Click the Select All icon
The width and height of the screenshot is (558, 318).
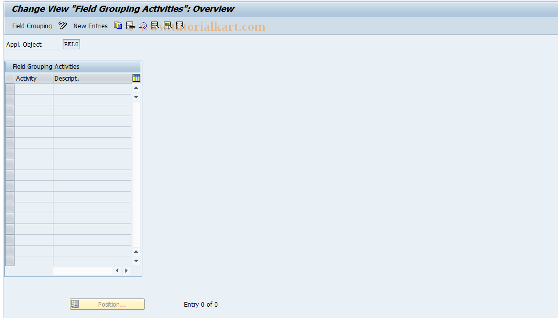click(x=155, y=26)
